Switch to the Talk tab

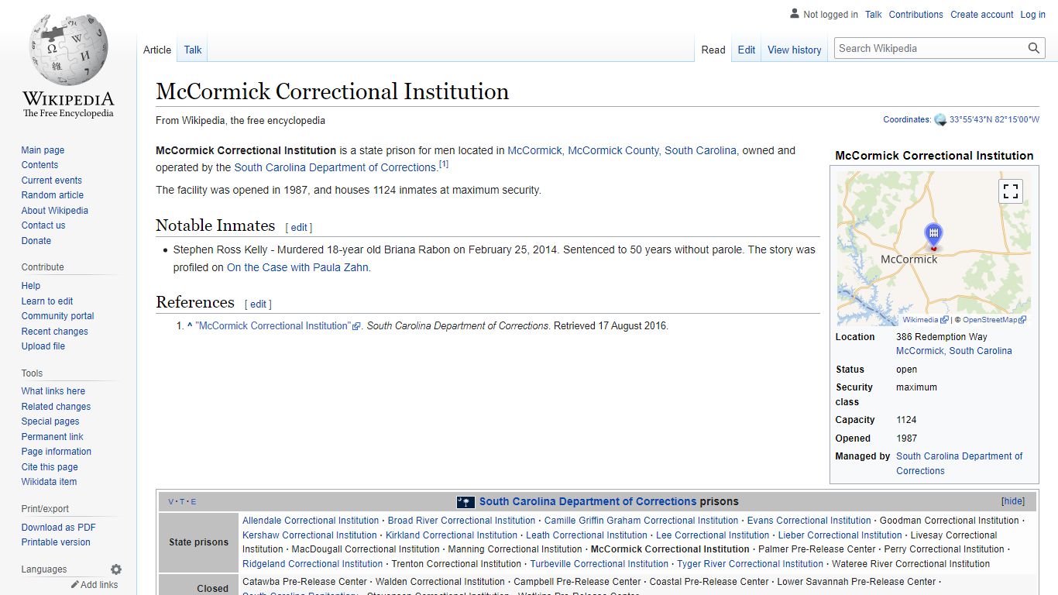click(193, 50)
